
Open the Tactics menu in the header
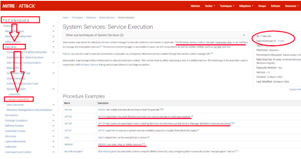point(210,6)
